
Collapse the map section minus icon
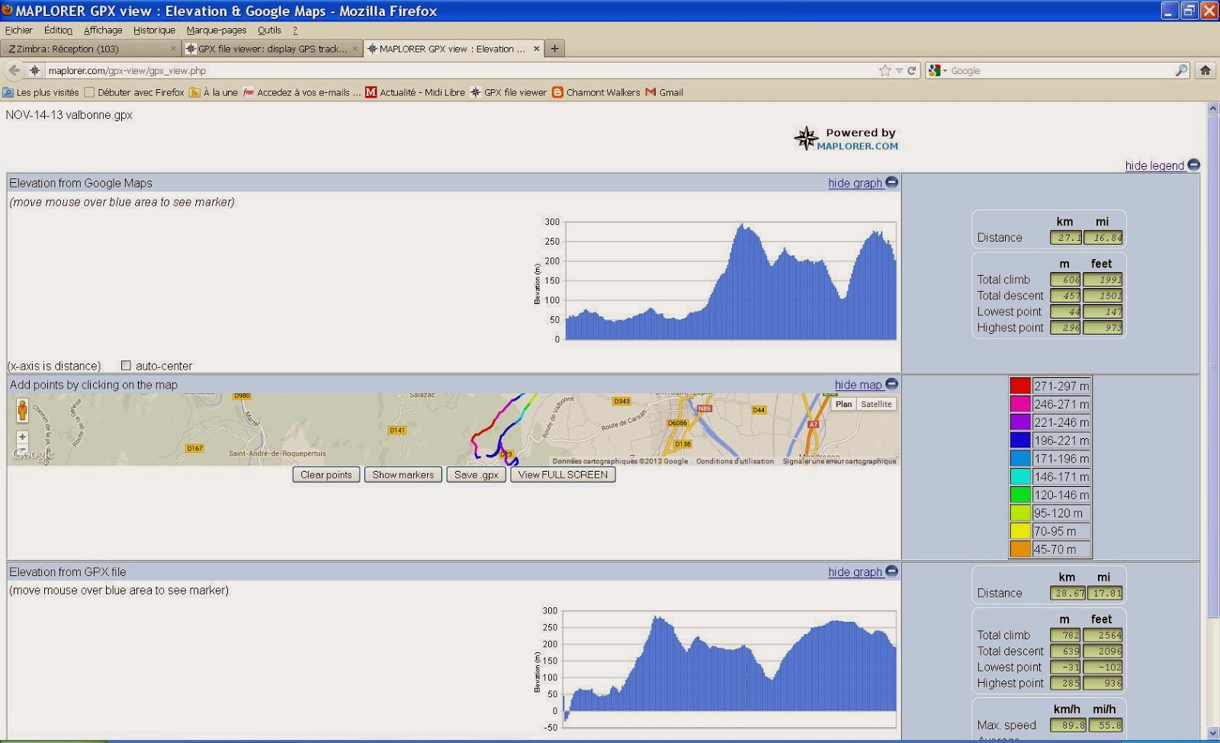coord(891,384)
